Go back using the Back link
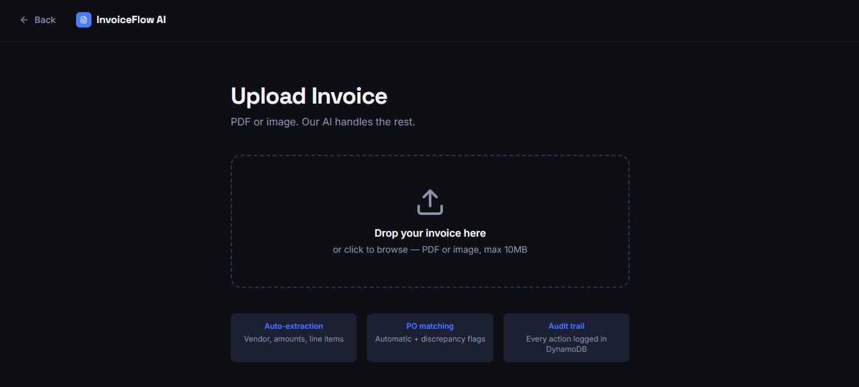 (x=38, y=20)
